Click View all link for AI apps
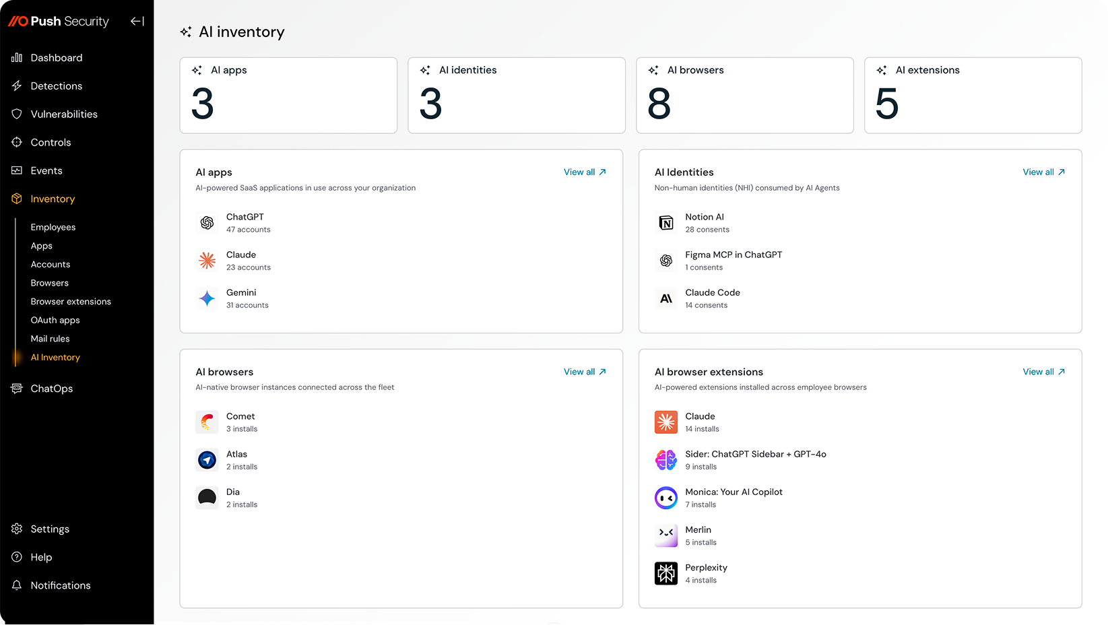1108x625 pixels. (584, 172)
